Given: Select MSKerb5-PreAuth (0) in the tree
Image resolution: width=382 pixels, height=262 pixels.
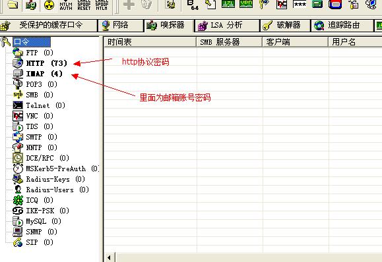Looking at the screenshot, I should [x=62, y=169].
